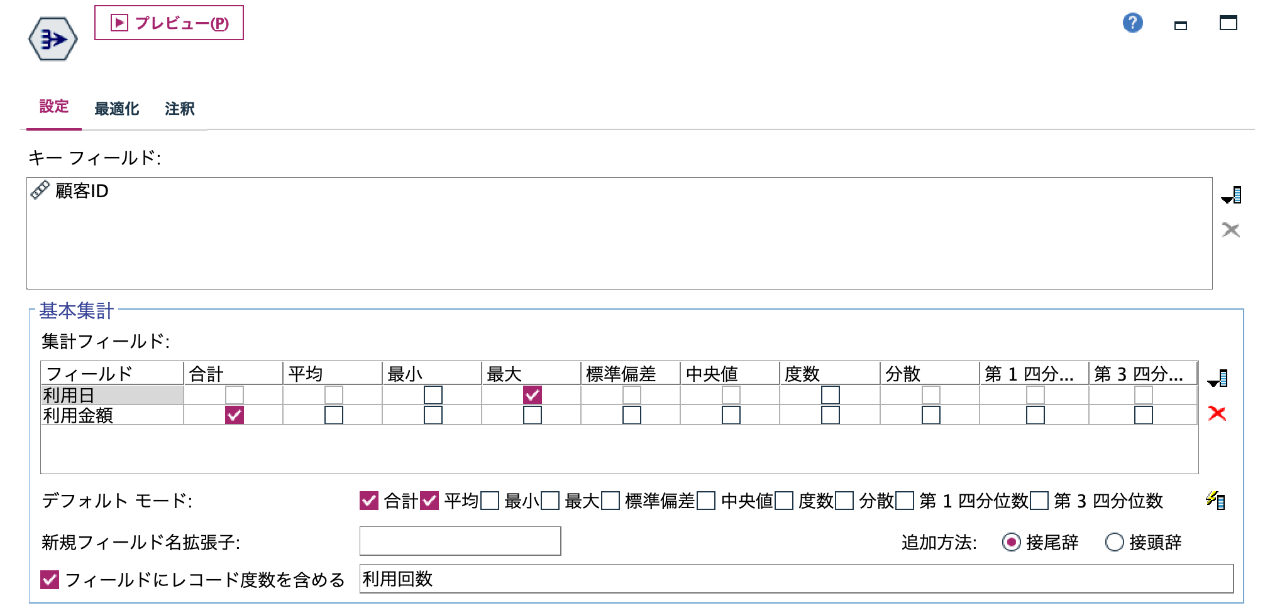Uncheck フィールドにレコード度数を含める
The width and height of the screenshot is (1270, 613).
[49, 579]
